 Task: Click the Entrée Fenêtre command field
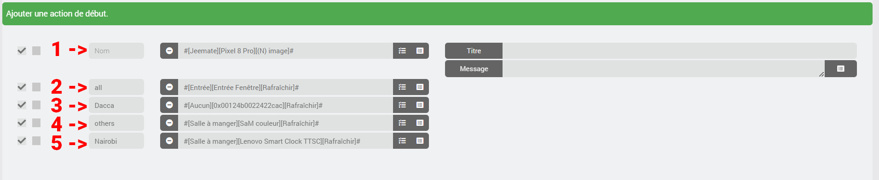pyautogui.click(x=285, y=87)
